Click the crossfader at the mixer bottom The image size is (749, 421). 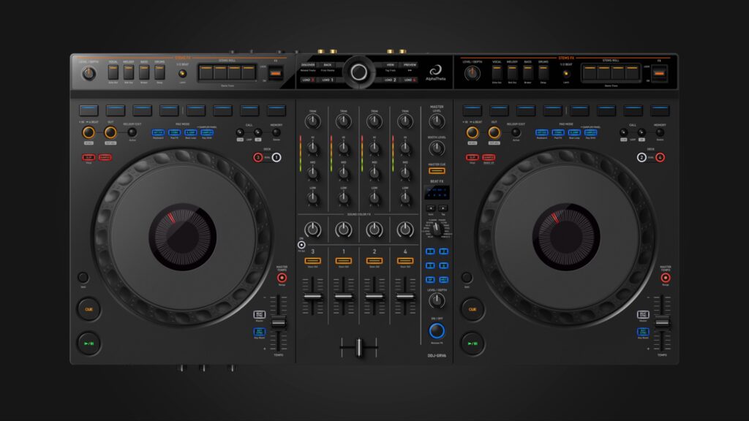tap(358, 346)
